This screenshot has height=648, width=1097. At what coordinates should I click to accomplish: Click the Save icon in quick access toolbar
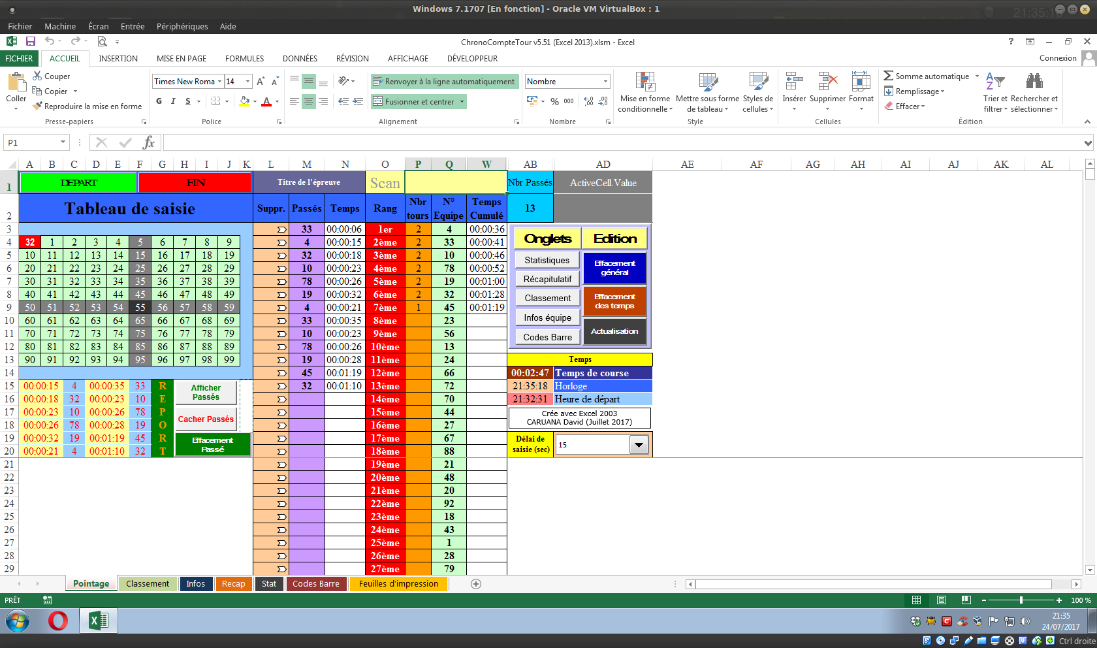[31, 41]
